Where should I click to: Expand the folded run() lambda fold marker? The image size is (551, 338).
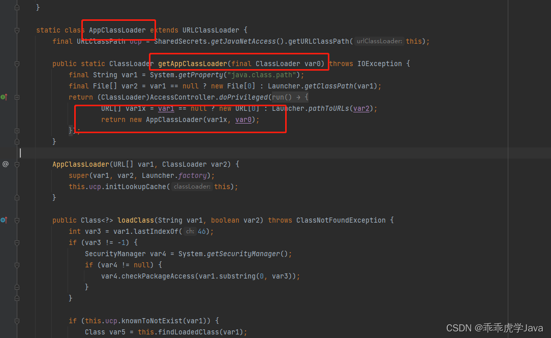17,97
